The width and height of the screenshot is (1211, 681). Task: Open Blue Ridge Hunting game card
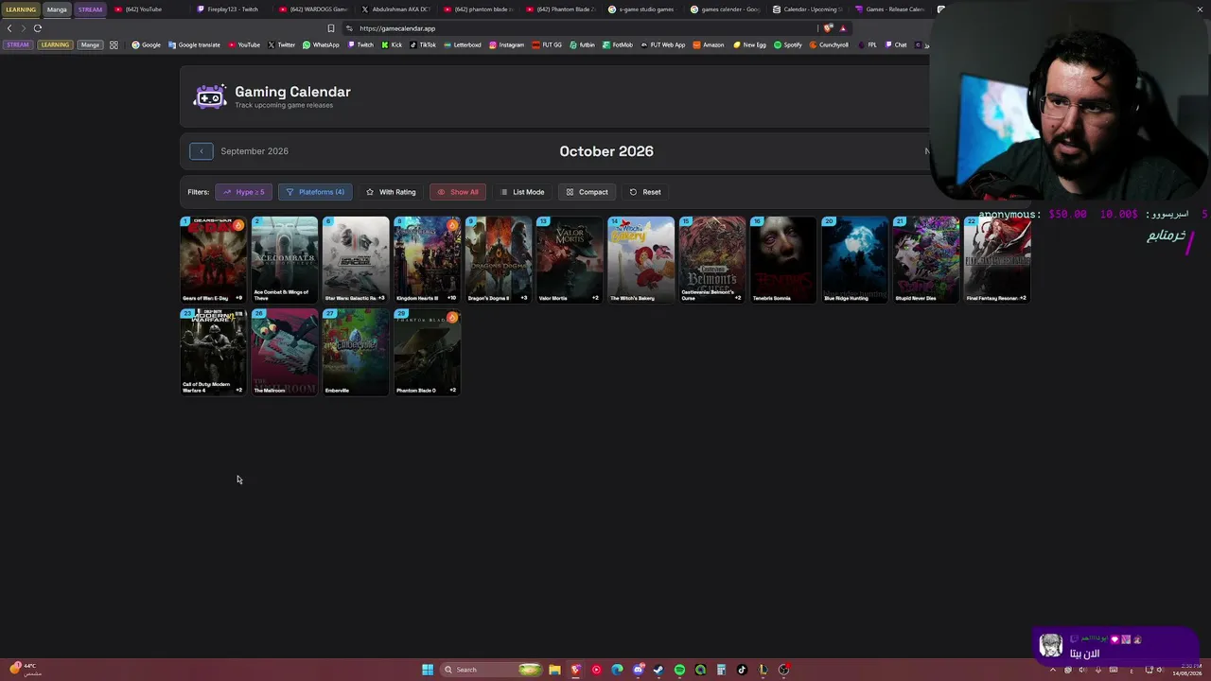coord(855,260)
